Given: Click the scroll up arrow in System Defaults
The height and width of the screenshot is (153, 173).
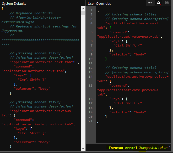Looking at the screenshot, I should click(x=83, y=9).
